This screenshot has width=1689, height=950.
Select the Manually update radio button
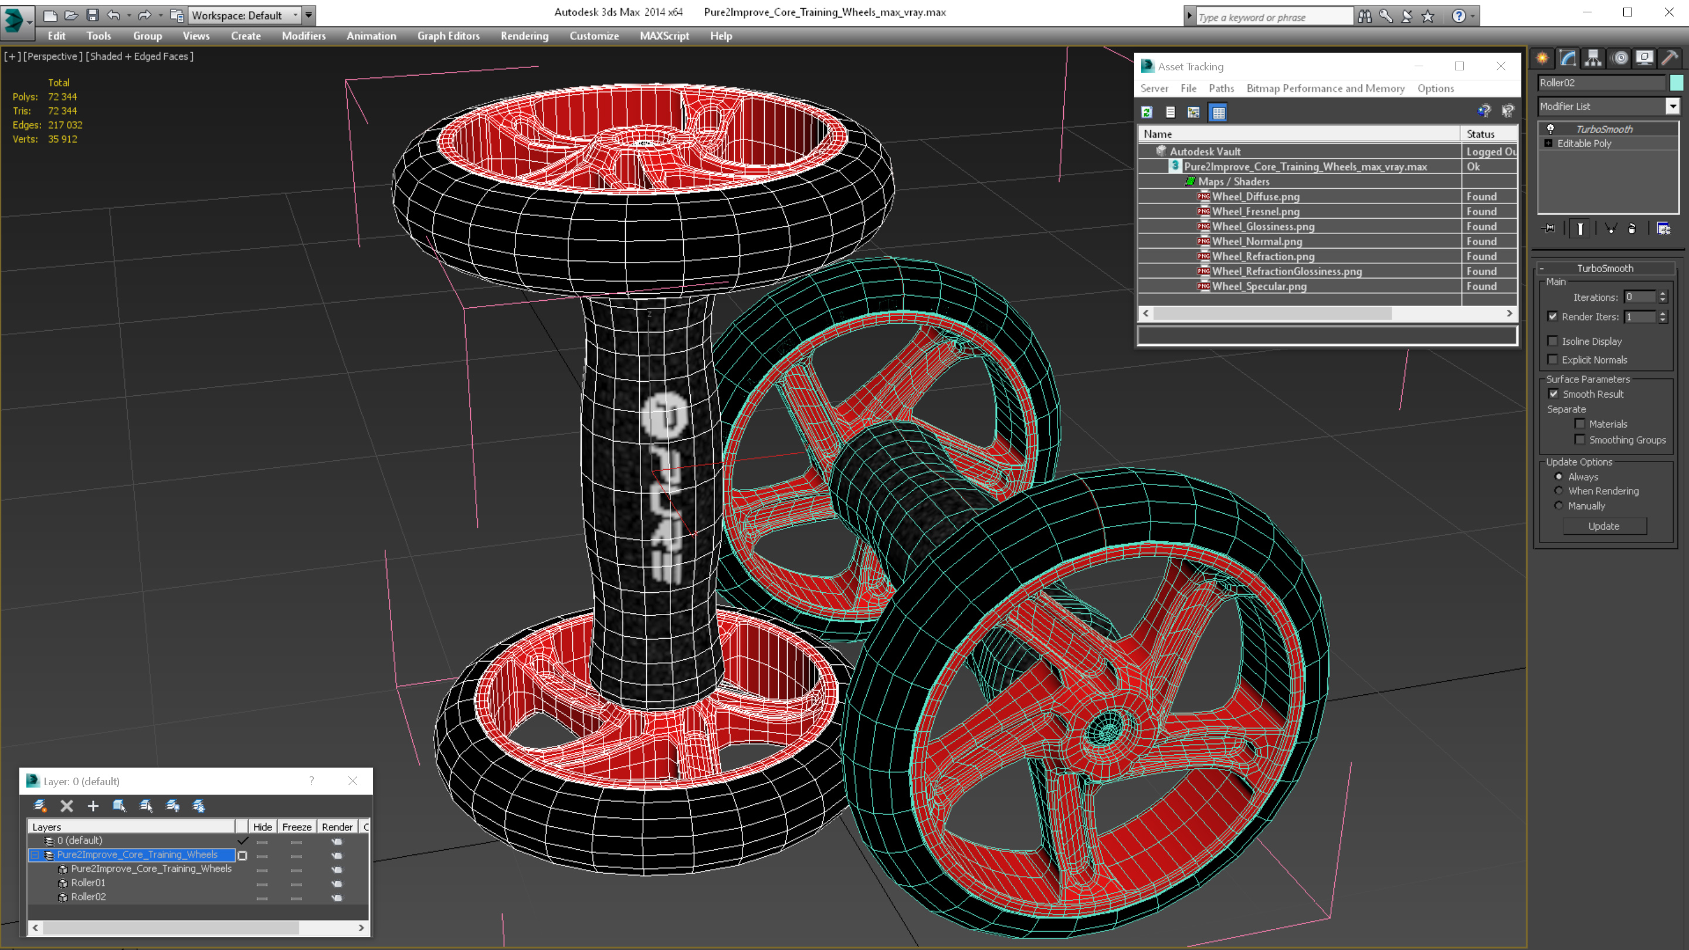coord(1559,505)
